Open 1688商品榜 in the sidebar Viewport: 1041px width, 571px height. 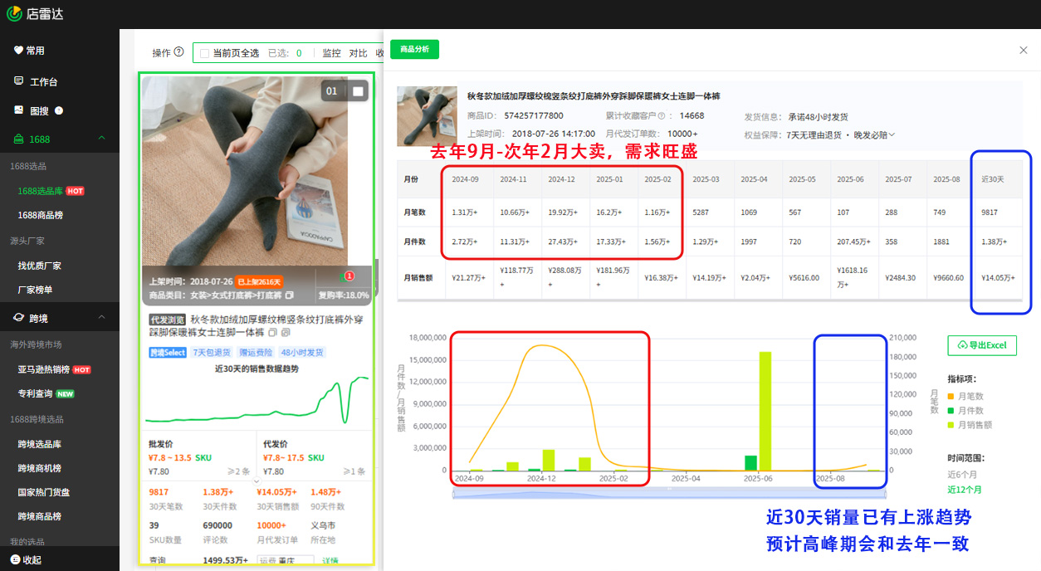40,215
